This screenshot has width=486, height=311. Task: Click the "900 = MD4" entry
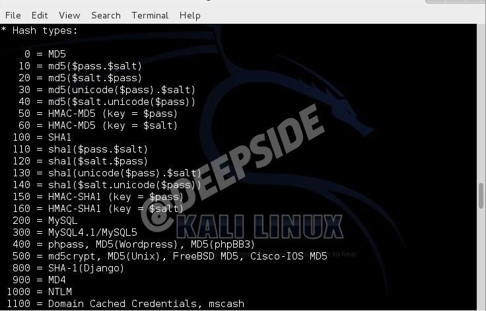(39, 280)
